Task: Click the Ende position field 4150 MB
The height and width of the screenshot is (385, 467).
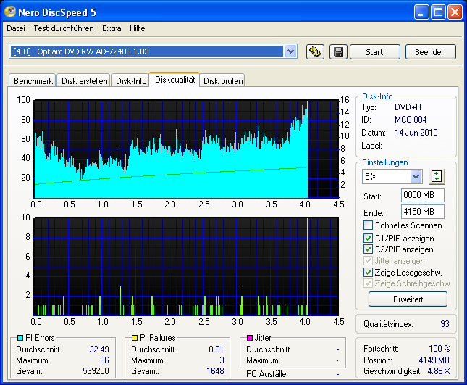Action: tap(423, 212)
